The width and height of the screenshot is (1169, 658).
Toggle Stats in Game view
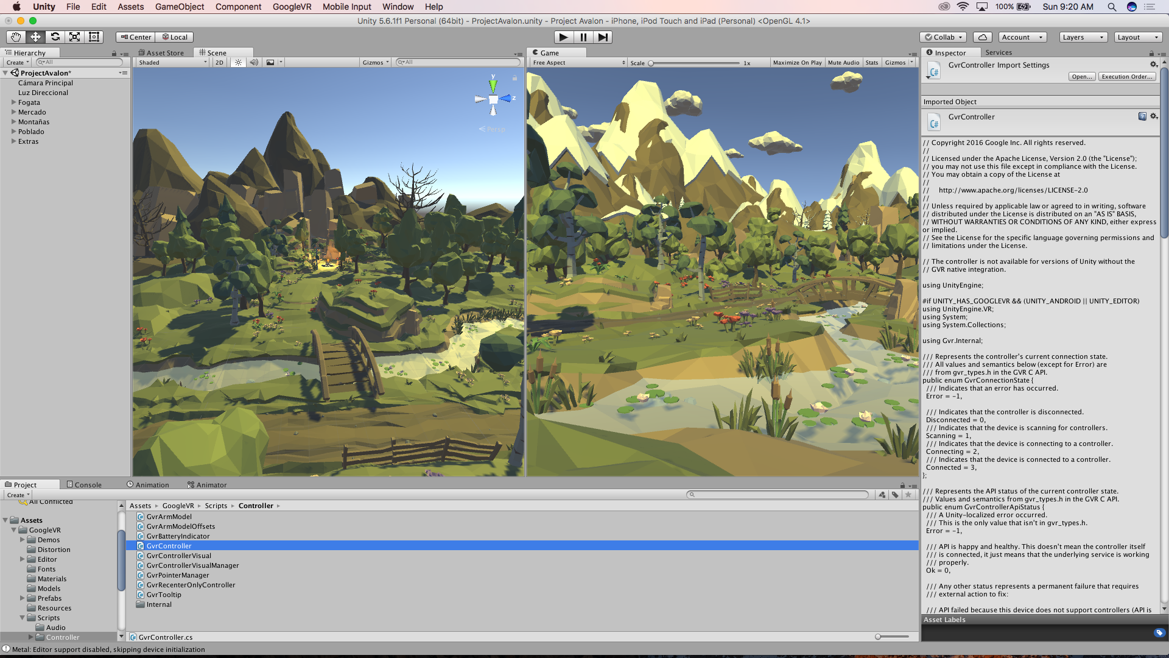(872, 63)
